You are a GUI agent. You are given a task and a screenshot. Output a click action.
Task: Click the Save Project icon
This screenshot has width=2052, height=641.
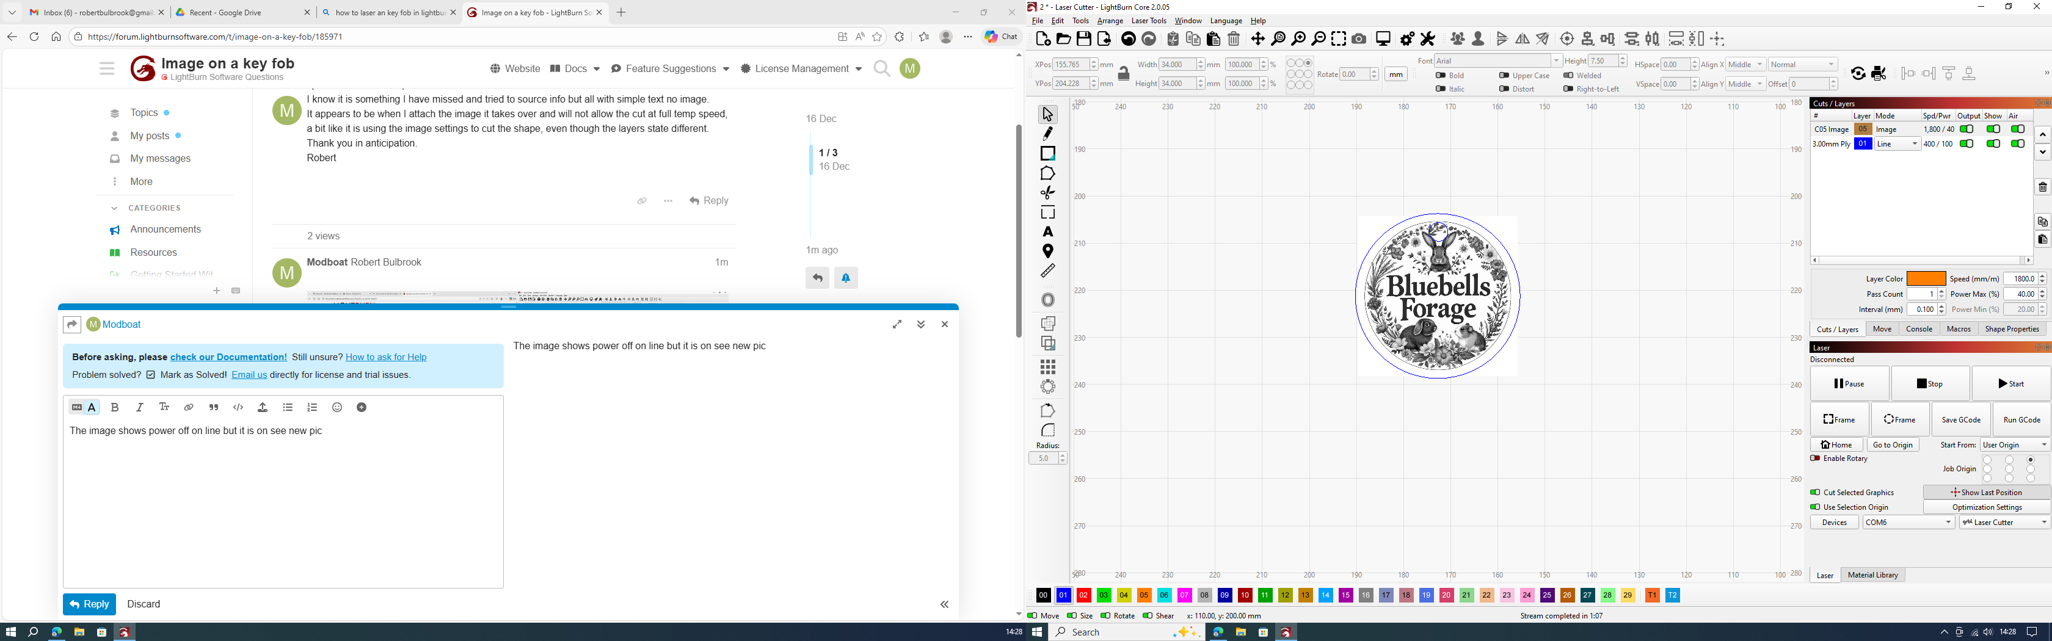pos(1083,39)
